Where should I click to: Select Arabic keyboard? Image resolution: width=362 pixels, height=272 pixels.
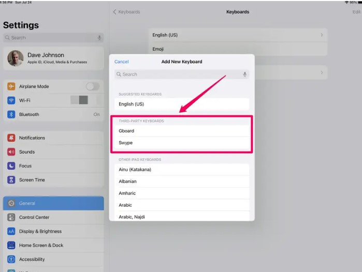pos(182,205)
